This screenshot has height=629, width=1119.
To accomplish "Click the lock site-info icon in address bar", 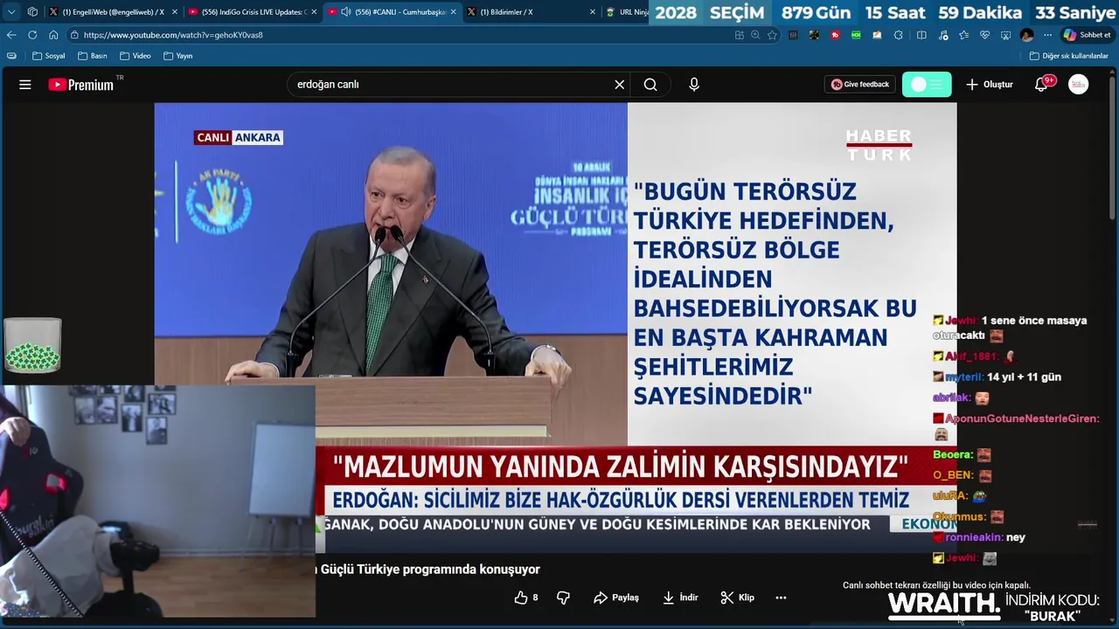I will [x=75, y=35].
